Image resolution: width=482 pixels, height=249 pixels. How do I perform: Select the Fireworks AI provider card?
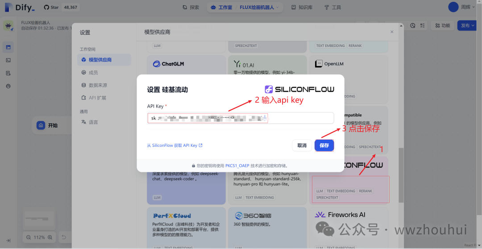point(349,228)
